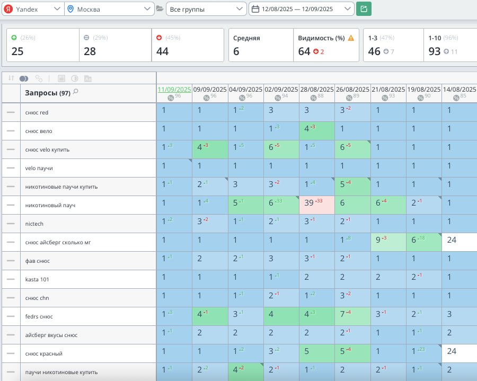This screenshot has width=477, height=381.
Task: Click the dash handle for the kasta 101 row
Action: (11, 279)
